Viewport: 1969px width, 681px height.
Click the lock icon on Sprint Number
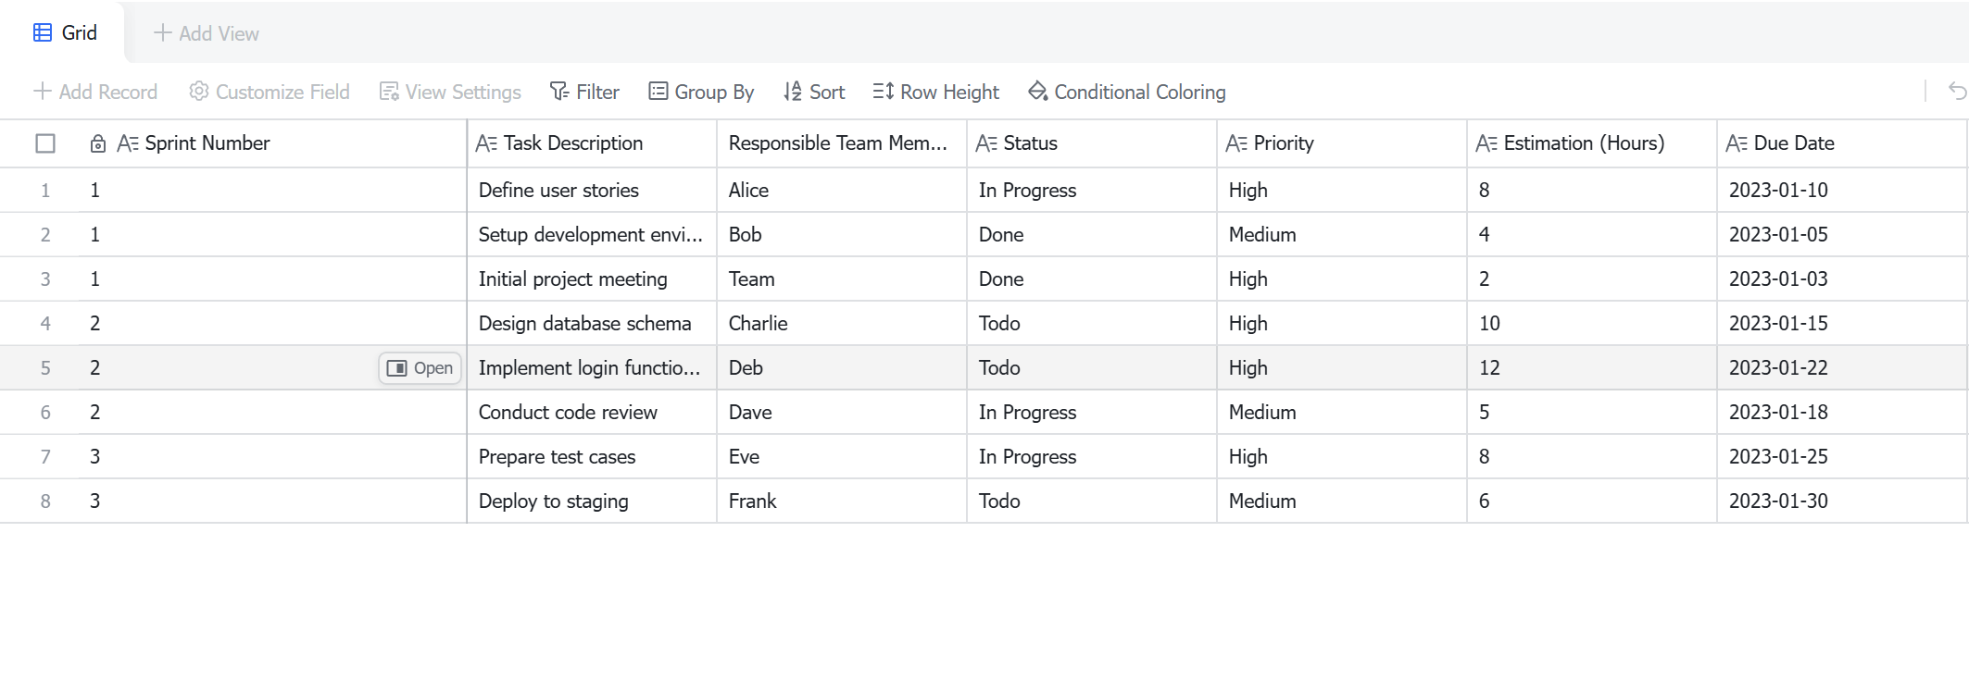[x=97, y=143]
